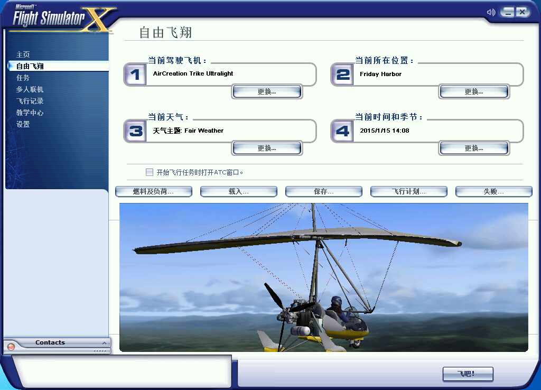Viewport: 541px width, 390px height.
Task: Collapse the Contacts panel chevron
Action: (104, 342)
